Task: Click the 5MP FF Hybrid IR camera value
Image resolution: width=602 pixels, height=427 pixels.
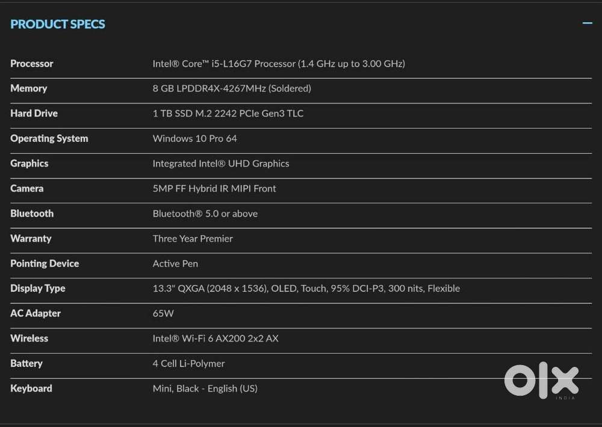Action: pyautogui.click(x=214, y=188)
